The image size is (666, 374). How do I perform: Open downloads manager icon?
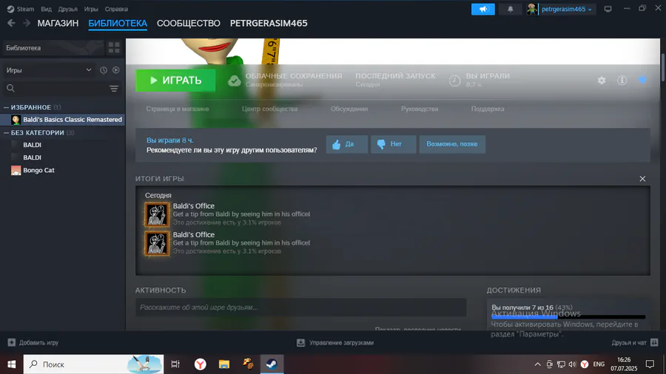300,343
